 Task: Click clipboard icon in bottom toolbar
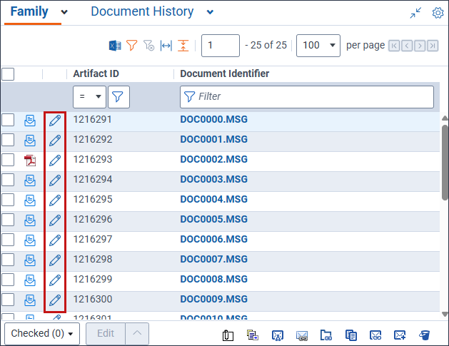[x=228, y=335]
